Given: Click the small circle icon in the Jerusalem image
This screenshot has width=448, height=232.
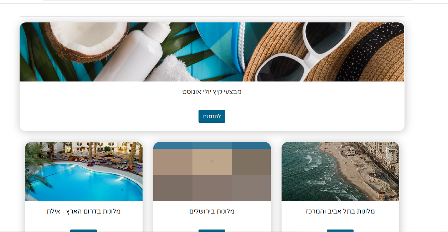Looking at the screenshot, I should (212, 162).
